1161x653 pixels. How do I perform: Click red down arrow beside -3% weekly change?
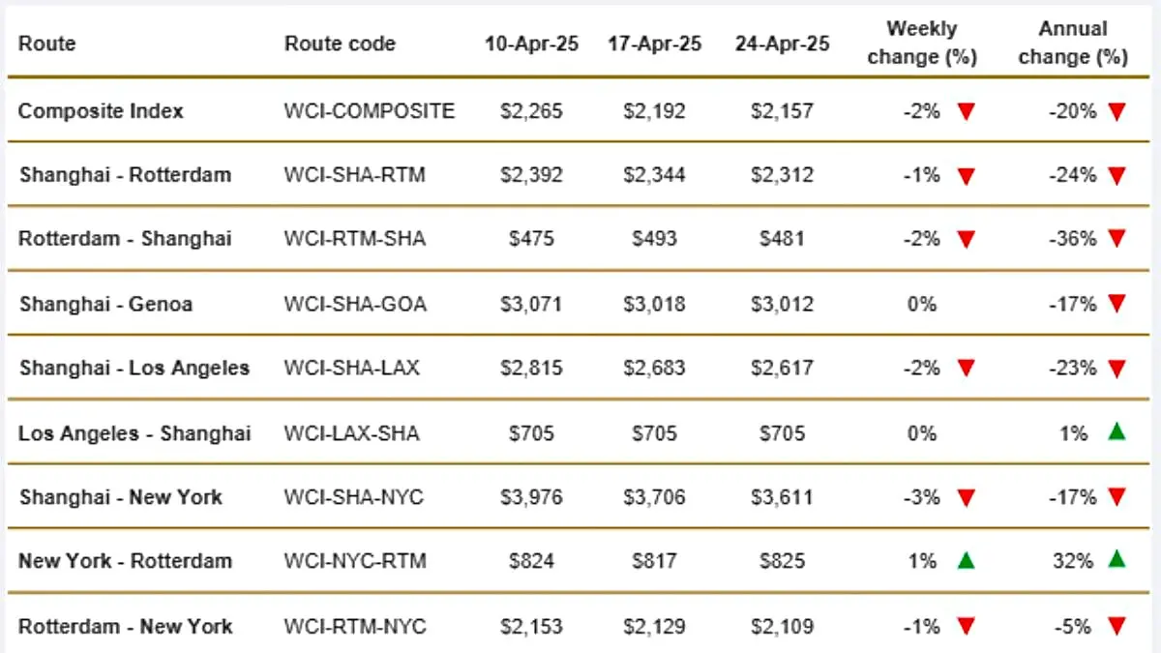pos(966,497)
